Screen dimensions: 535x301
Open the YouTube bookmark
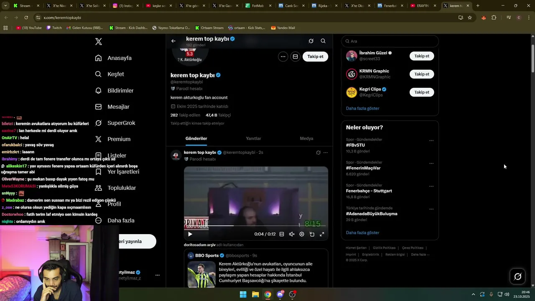click(29, 28)
